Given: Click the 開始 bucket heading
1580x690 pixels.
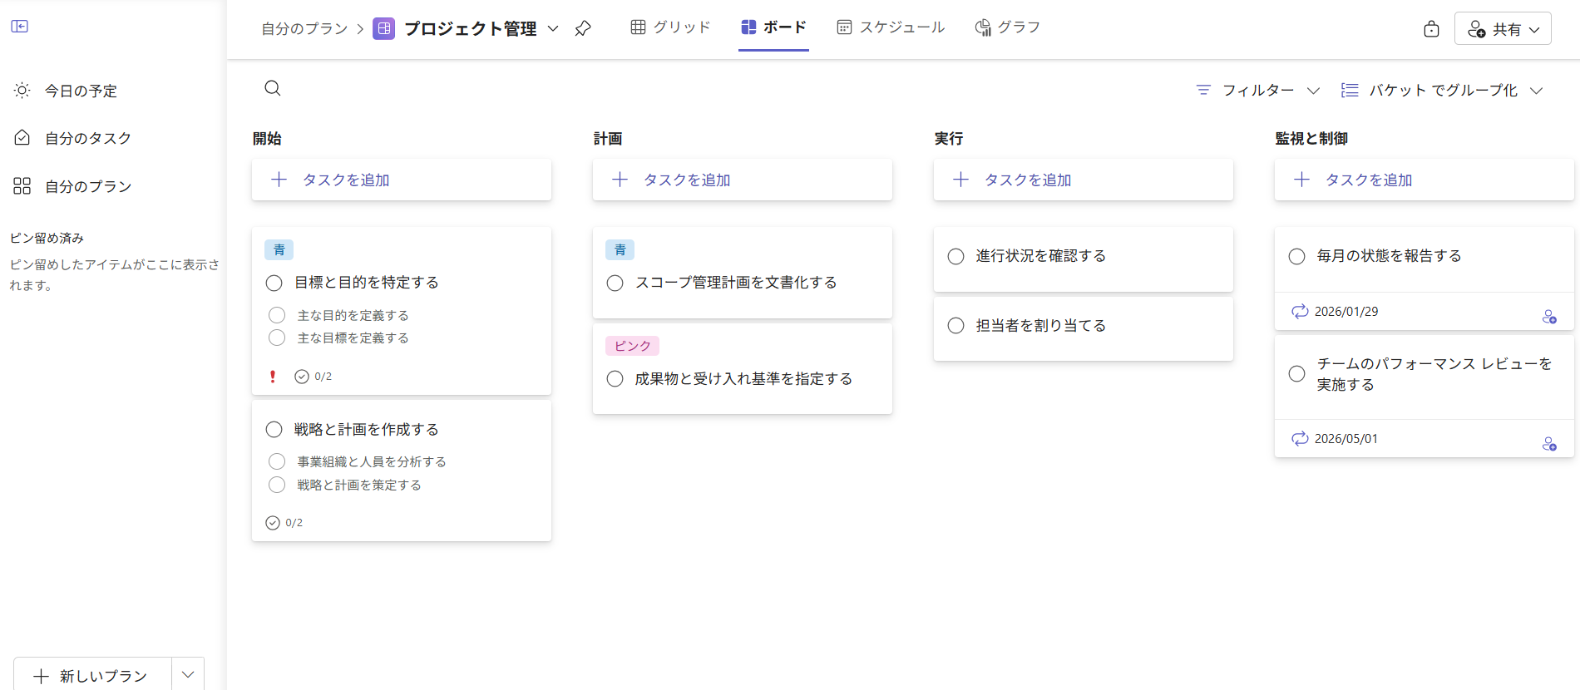Looking at the screenshot, I should 267,139.
